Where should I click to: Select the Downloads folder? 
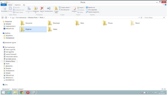tap(61, 23)
